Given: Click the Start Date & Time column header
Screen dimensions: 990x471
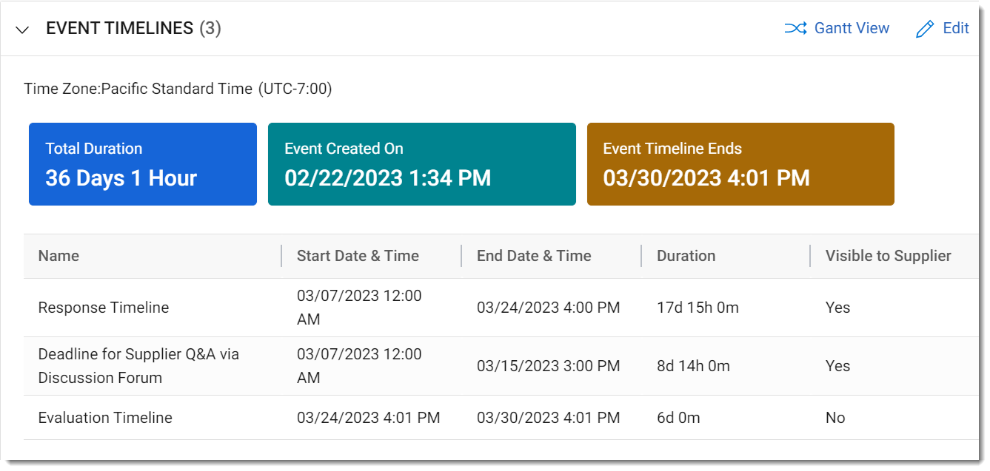Looking at the screenshot, I should tap(357, 256).
